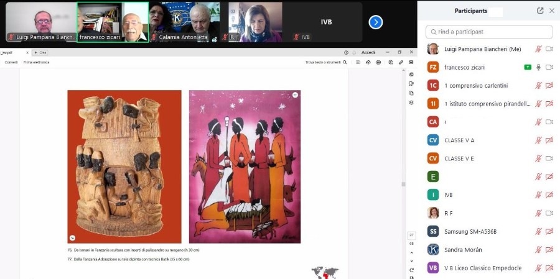Go to previous PDF page arrow

tap(411, 254)
